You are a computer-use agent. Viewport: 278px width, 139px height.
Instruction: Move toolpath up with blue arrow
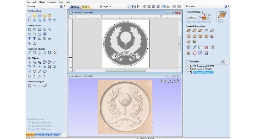point(223,62)
